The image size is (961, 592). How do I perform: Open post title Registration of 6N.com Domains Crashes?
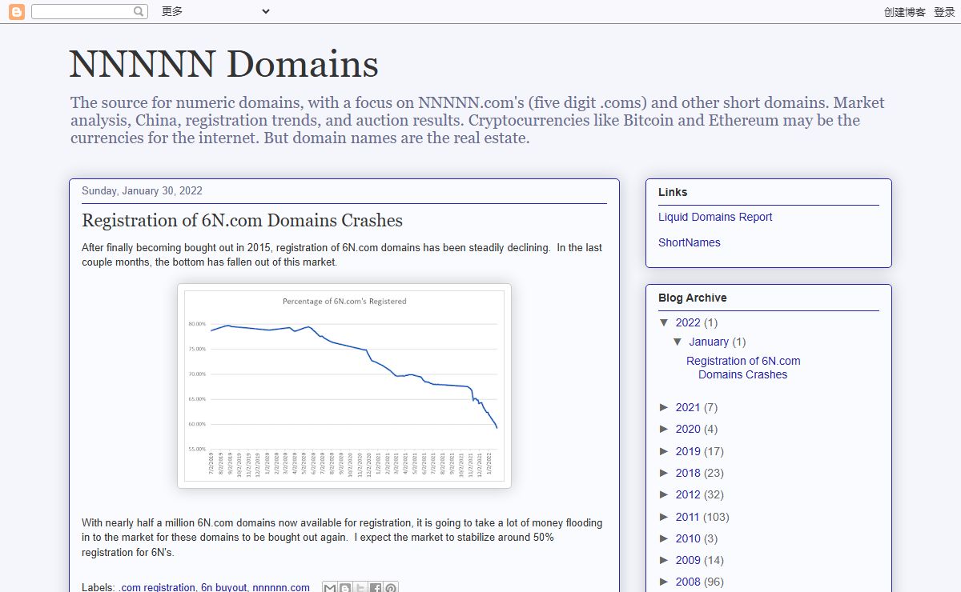[x=242, y=221]
